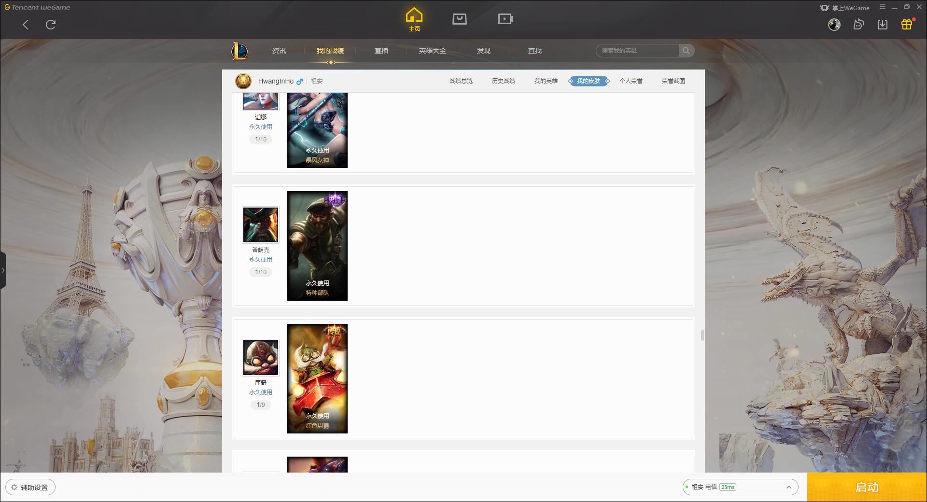Click 永久使用 label under 库奇
Image resolution: width=927 pixels, height=502 pixels.
tap(261, 392)
